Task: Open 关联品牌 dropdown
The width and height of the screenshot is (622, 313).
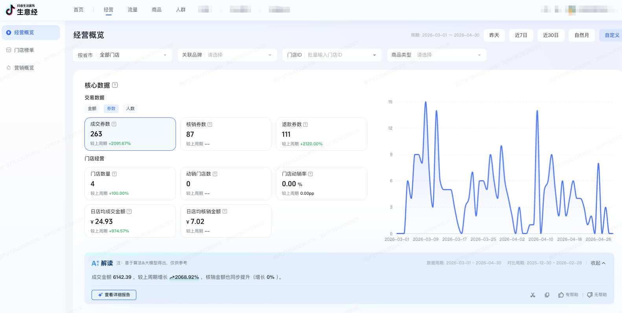Action: (227, 55)
